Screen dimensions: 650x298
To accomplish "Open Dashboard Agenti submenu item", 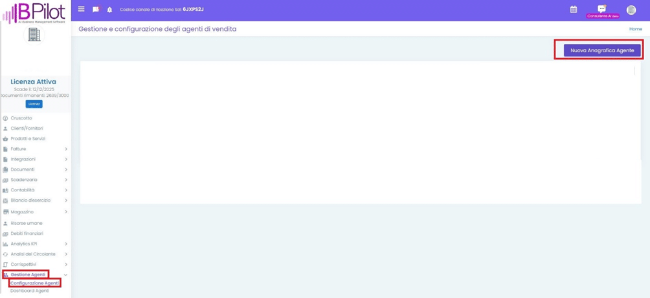I will tap(30, 291).
